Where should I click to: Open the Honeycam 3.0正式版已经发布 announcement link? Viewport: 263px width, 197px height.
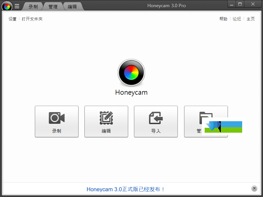pos(125,189)
